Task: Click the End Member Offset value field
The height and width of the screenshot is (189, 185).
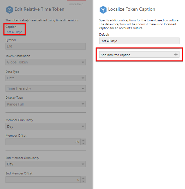Action: pos(43,180)
